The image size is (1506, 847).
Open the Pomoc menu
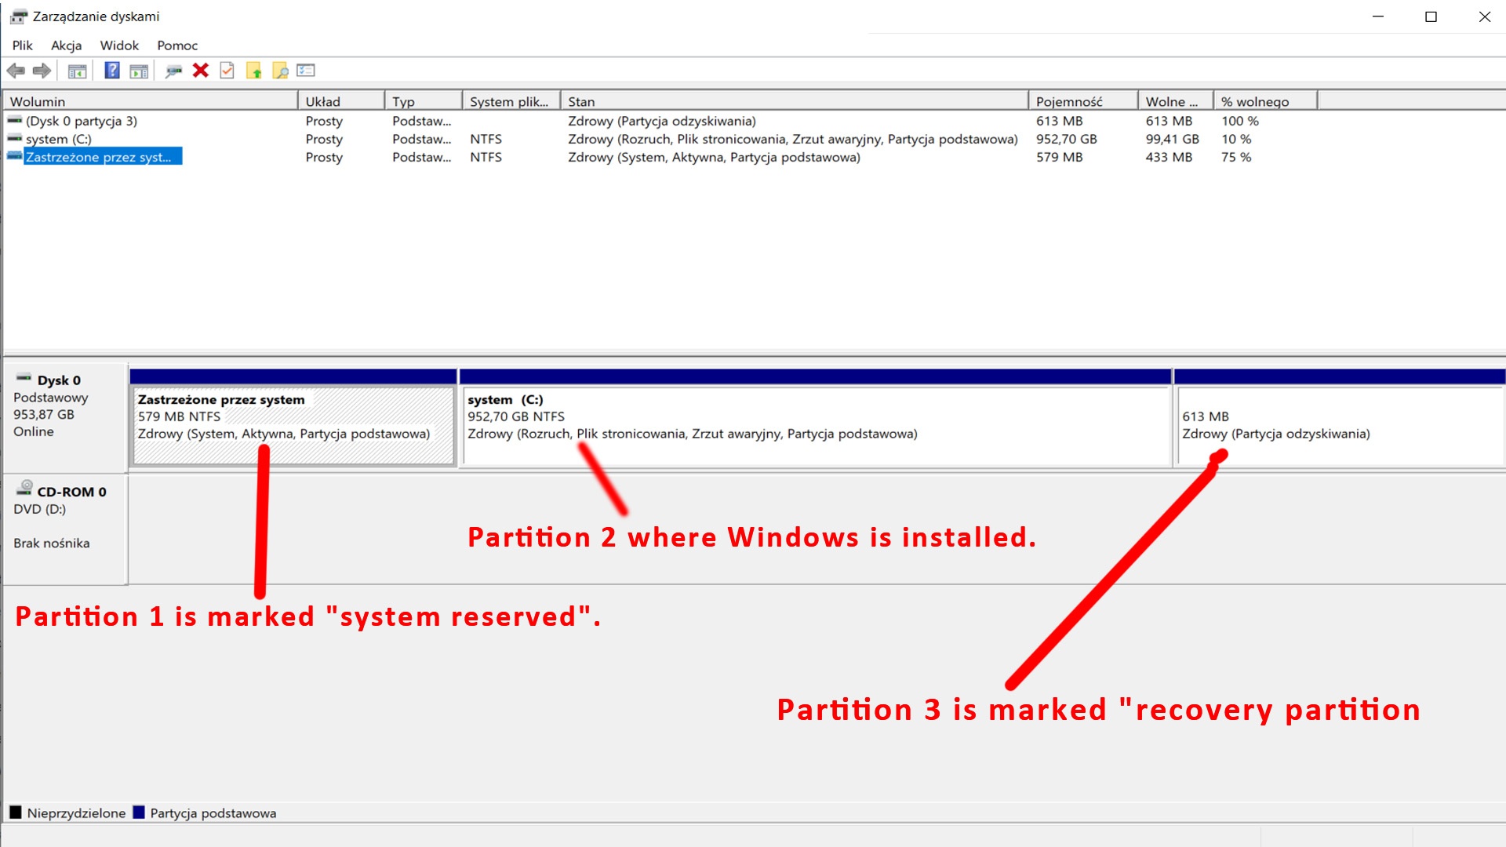[x=177, y=45]
